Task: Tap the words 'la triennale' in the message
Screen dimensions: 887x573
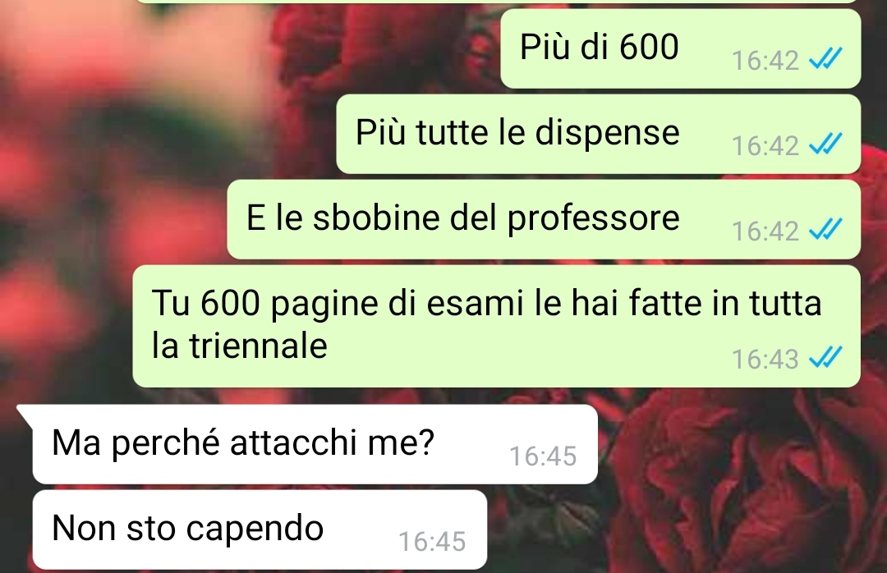Action: pos(239,346)
